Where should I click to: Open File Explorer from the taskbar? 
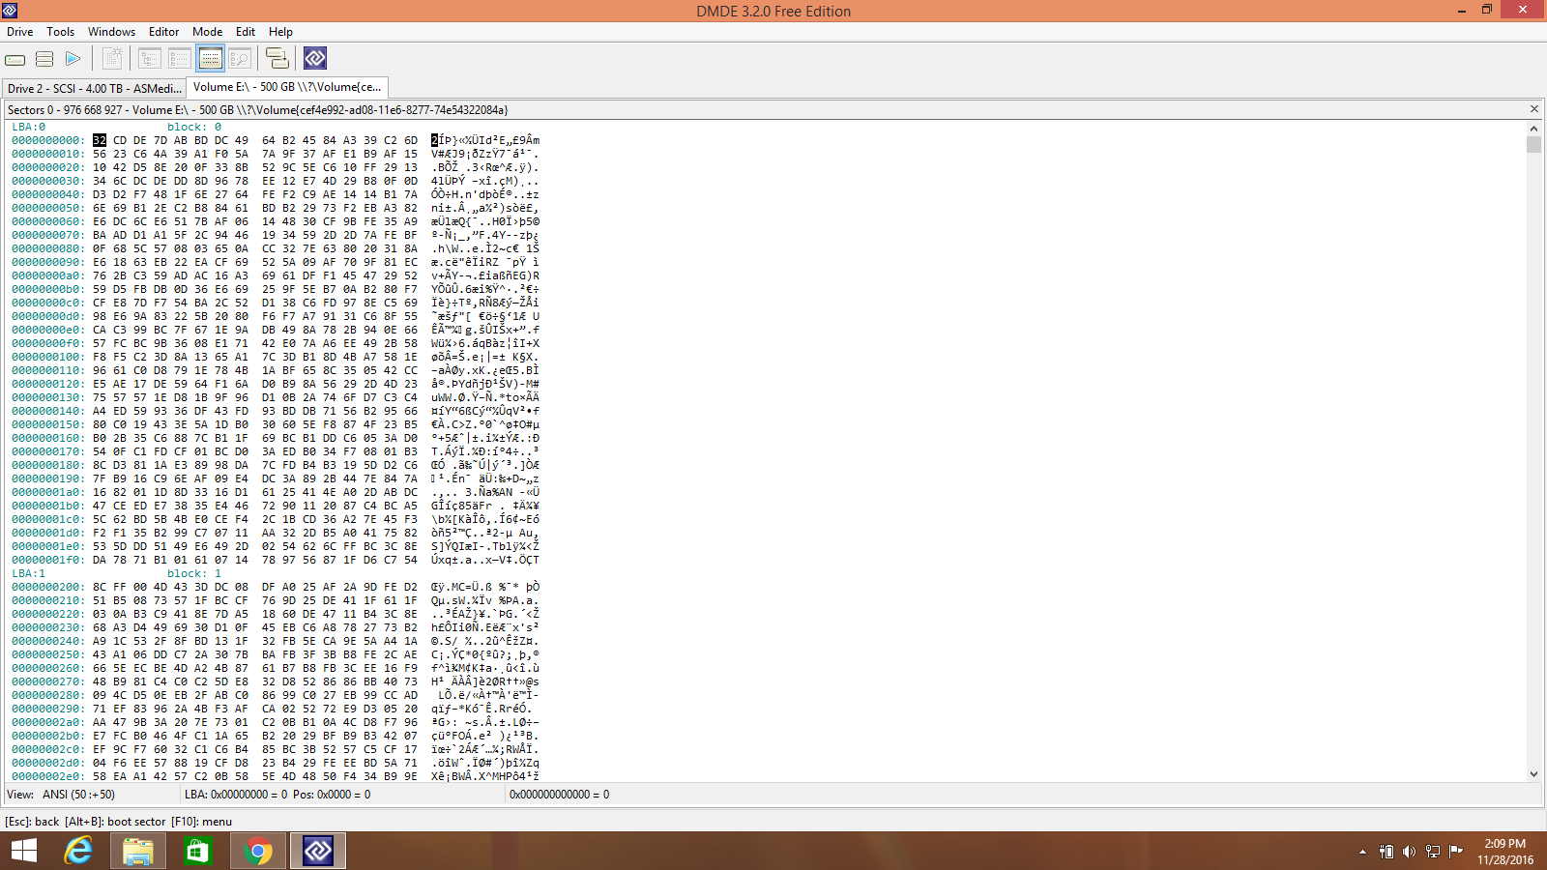(138, 851)
